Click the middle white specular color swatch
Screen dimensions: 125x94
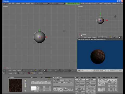pos(34,88)
